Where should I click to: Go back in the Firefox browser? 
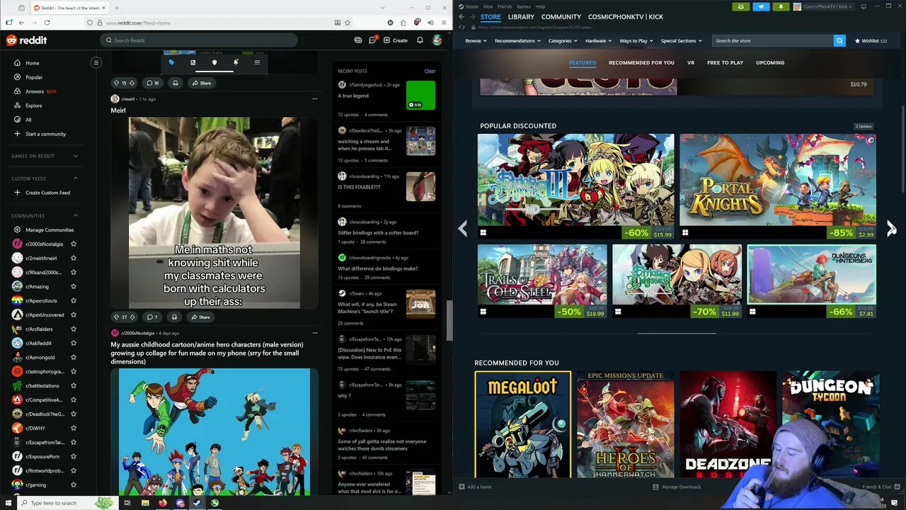pyautogui.click(x=21, y=23)
